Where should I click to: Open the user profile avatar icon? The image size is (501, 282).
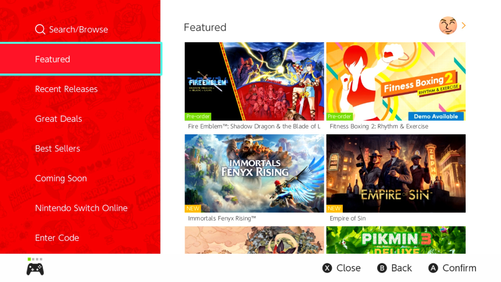point(448,25)
